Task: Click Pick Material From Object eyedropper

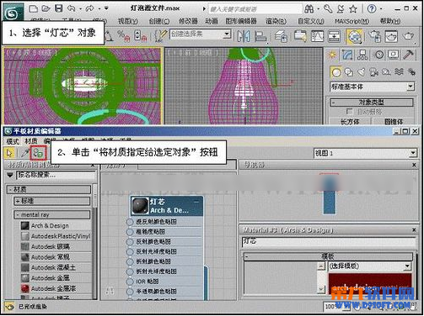Action: (24, 153)
